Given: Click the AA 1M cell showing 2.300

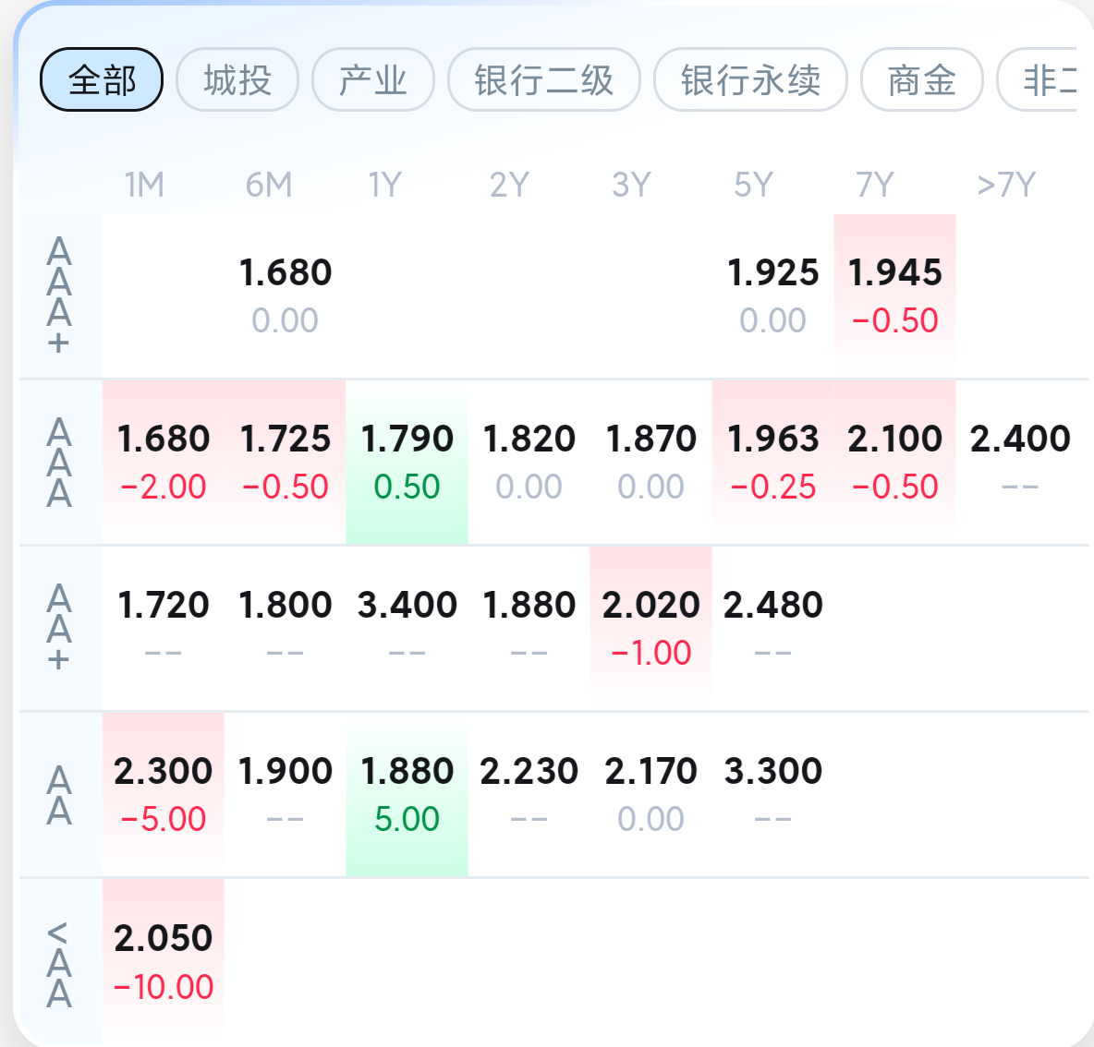Looking at the screenshot, I should tap(164, 792).
